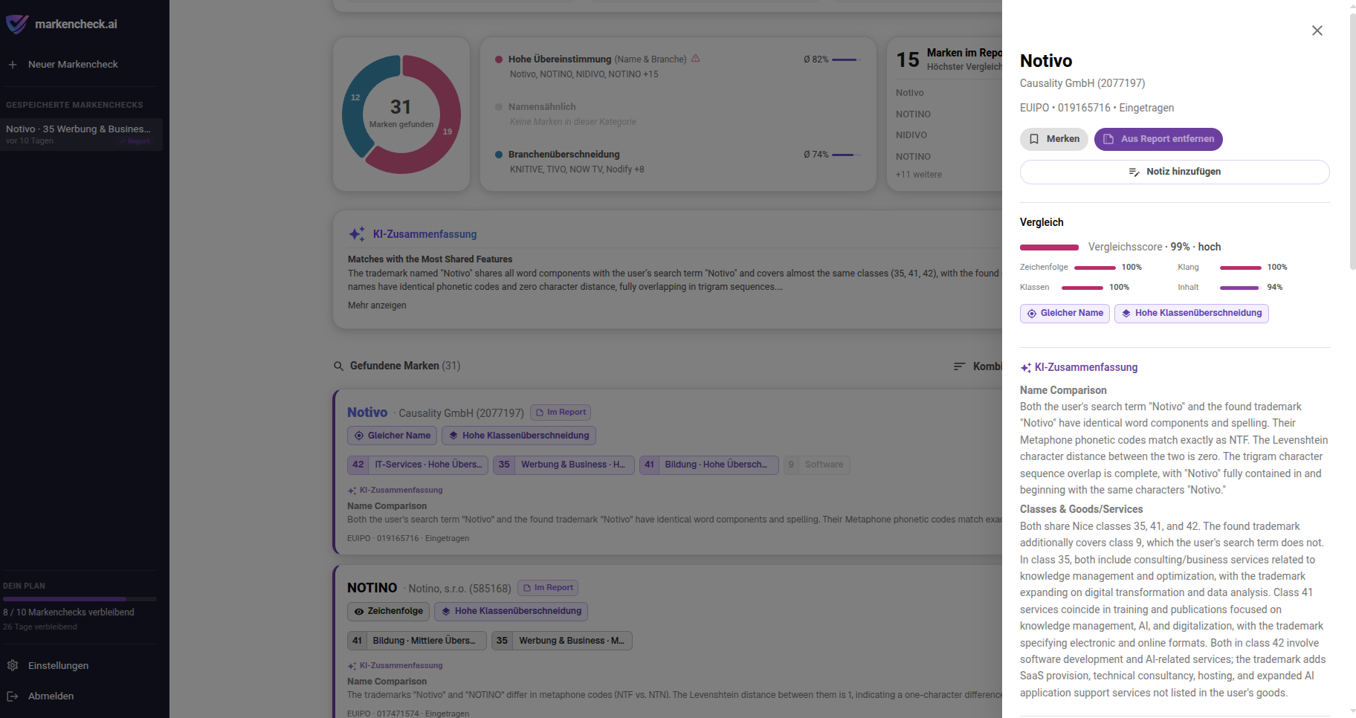1356x718 pixels.
Task: Select class 42 IT-Services chip on the Notivo card
Action: point(418,465)
